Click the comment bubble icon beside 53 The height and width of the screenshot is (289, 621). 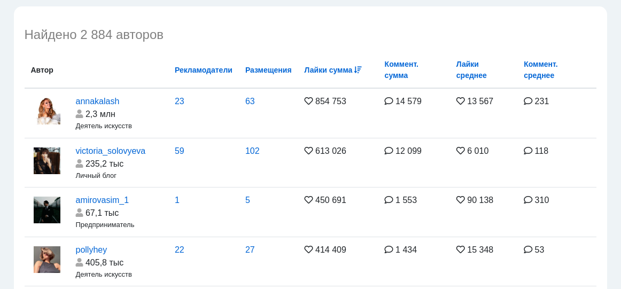tap(528, 249)
